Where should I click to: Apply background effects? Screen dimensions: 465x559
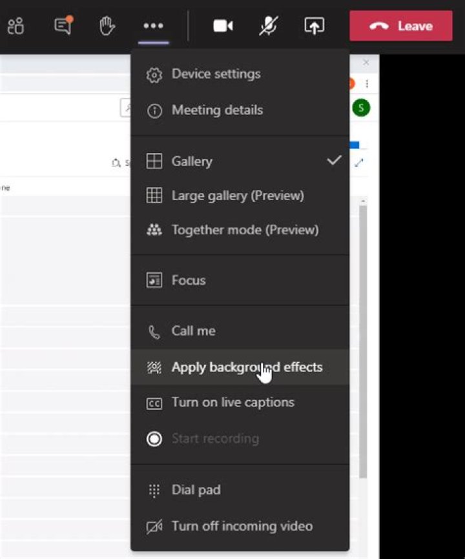pyautogui.click(x=240, y=367)
